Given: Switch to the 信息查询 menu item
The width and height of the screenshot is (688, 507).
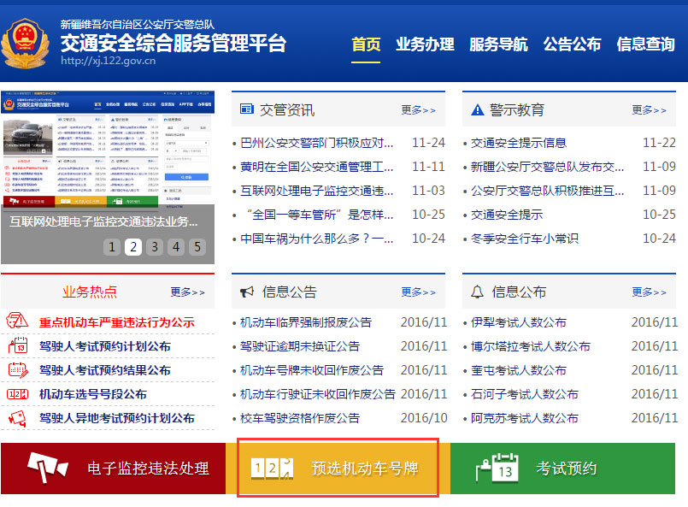Looking at the screenshot, I should pos(645,45).
